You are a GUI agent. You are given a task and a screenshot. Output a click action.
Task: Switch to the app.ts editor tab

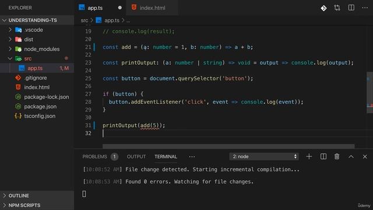[x=95, y=8]
